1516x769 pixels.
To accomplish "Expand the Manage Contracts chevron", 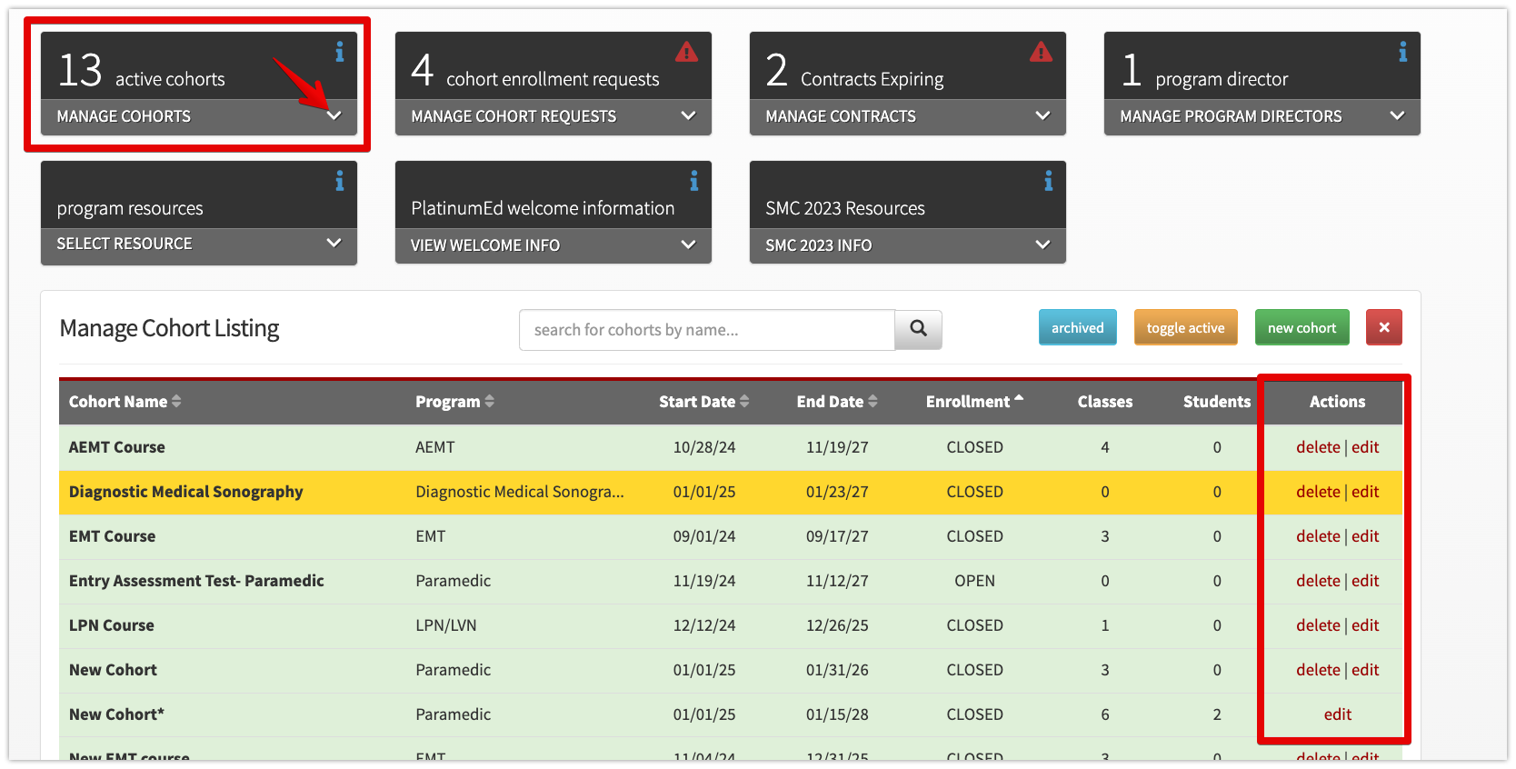I will click(1042, 116).
